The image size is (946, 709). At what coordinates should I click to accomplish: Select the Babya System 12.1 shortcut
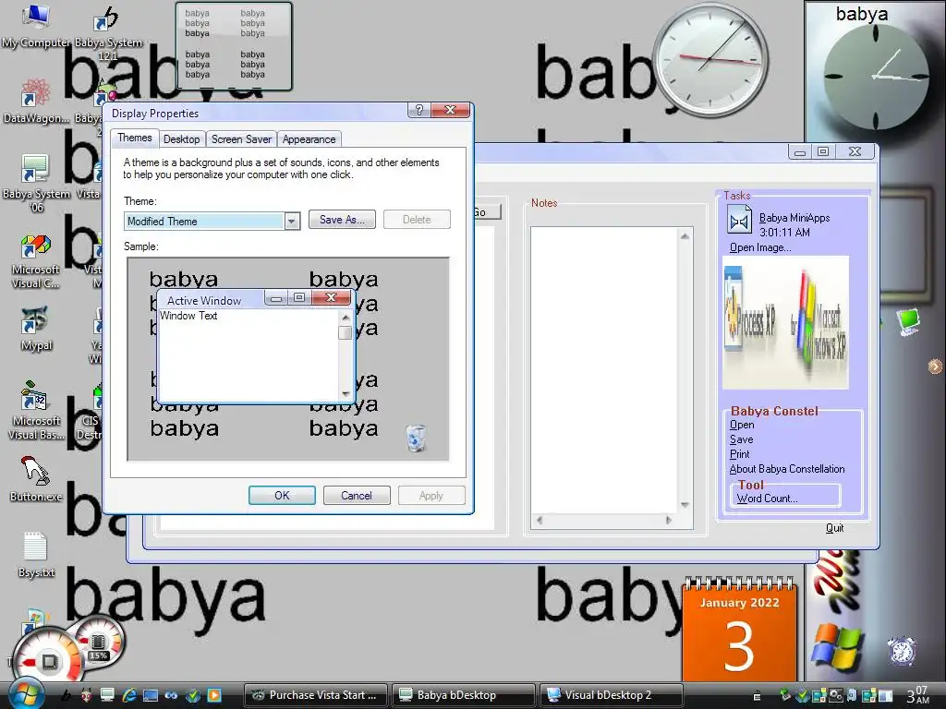[x=108, y=31]
